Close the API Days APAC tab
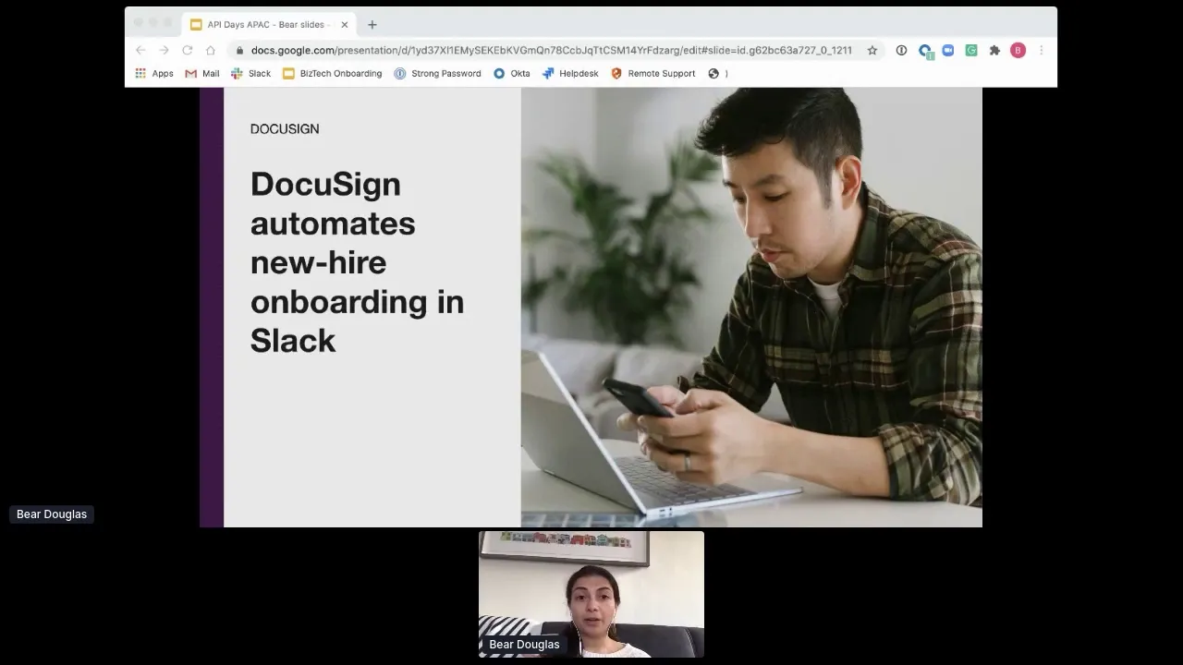Image resolution: width=1183 pixels, height=665 pixels. point(345,25)
